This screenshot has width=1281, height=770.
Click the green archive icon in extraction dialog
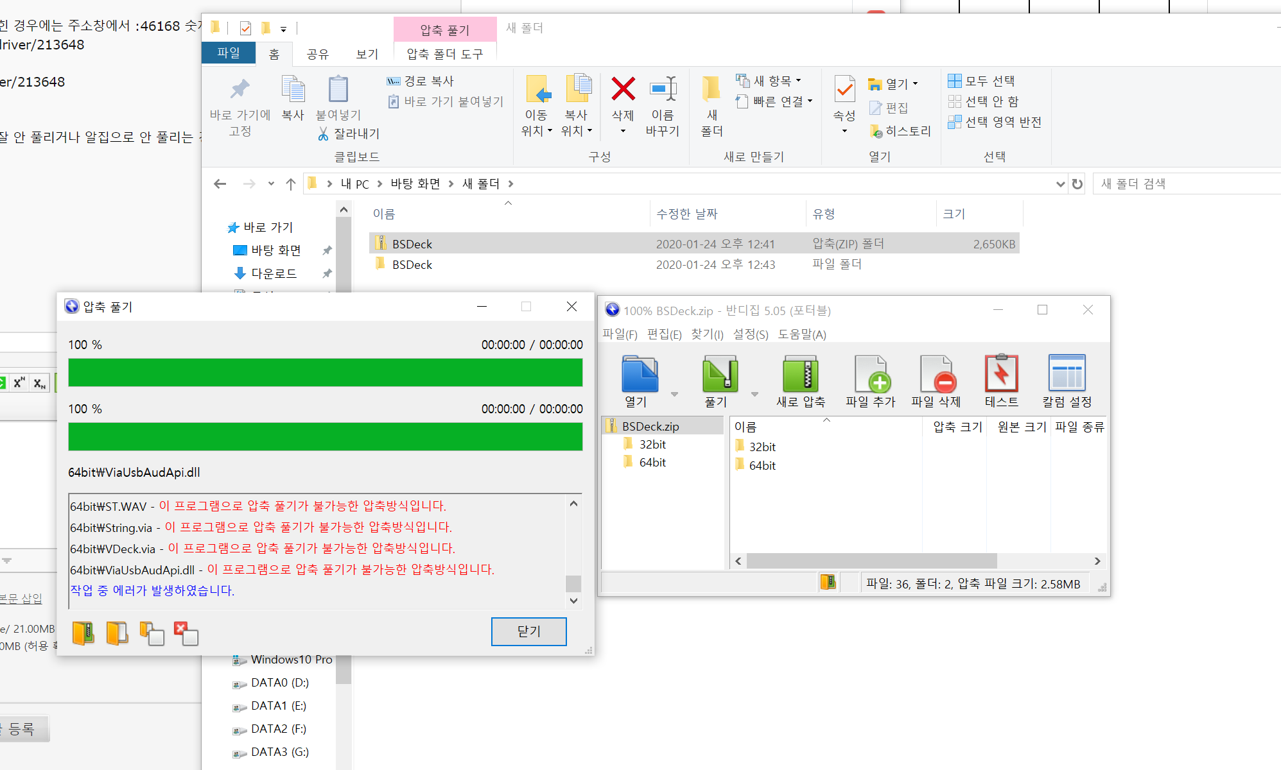(x=83, y=633)
